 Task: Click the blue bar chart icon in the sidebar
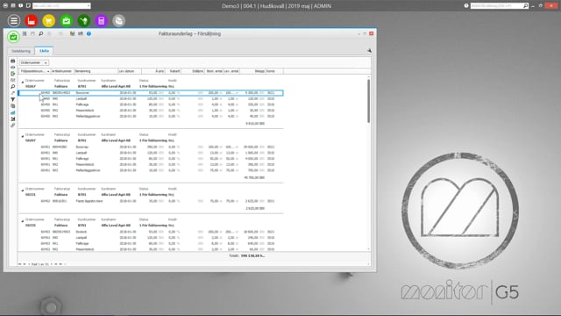coord(13,112)
